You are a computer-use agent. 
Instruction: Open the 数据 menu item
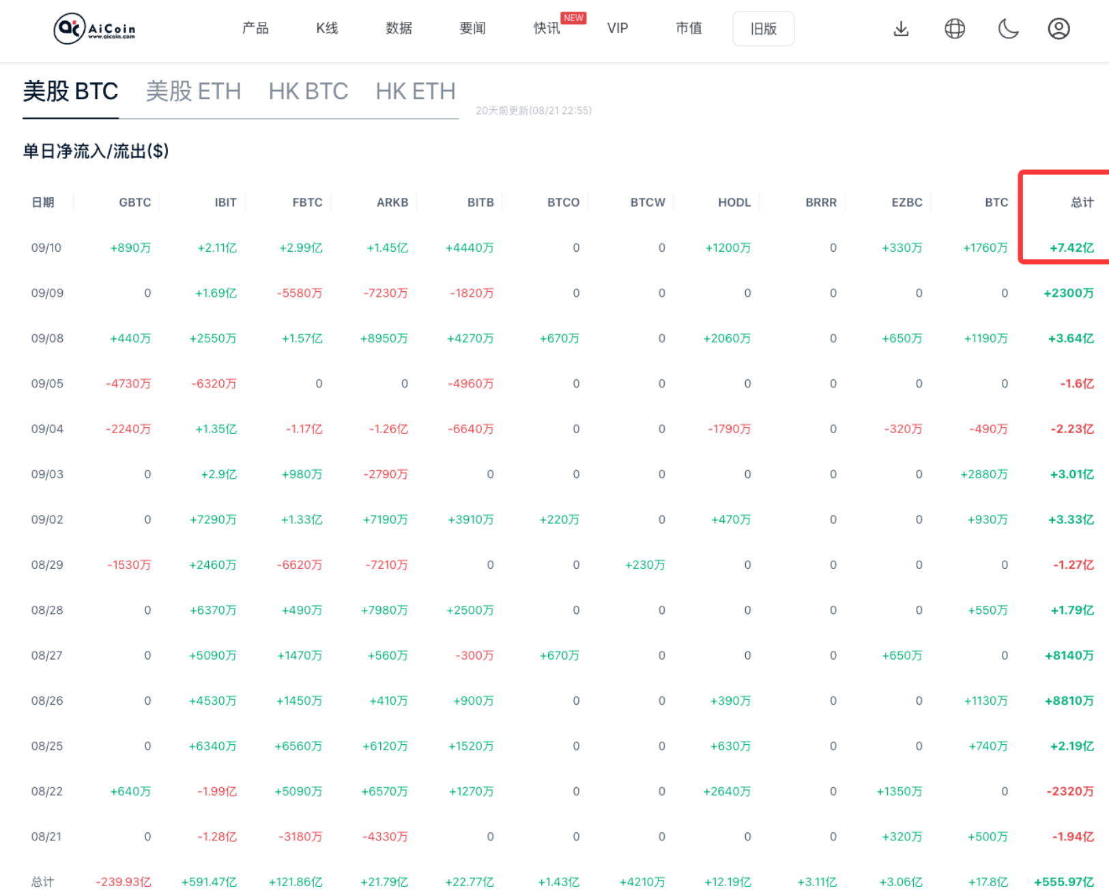click(x=399, y=28)
